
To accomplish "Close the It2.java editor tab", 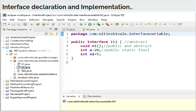I will point(98,30).
